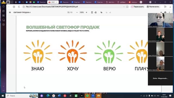The height and width of the screenshot is (98, 174).
Task: Click the ВЕРЮ green lightbulb image
Action: click(x=109, y=52)
